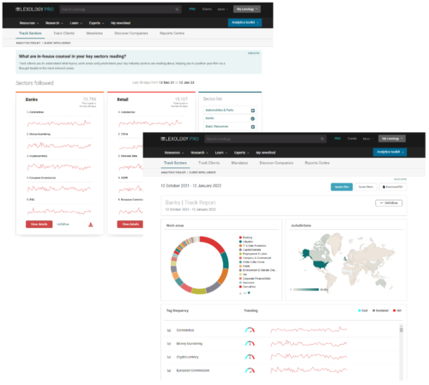This screenshot has width=429, height=385.
Task: Toggle Banks checkmark in Sector list
Action: pyautogui.click(x=253, y=118)
